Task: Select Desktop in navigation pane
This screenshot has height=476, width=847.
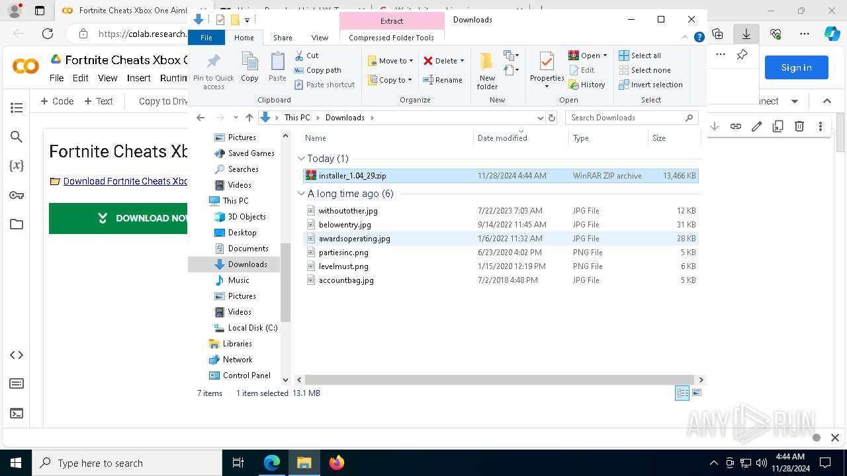Action: click(242, 233)
